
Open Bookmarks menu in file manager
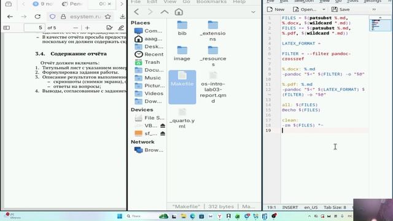(x=211, y=2)
